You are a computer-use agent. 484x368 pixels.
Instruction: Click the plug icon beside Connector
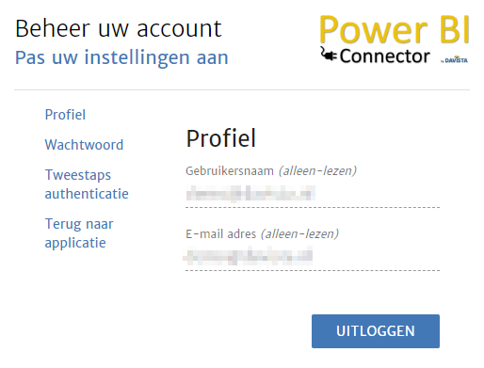point(329,54)
